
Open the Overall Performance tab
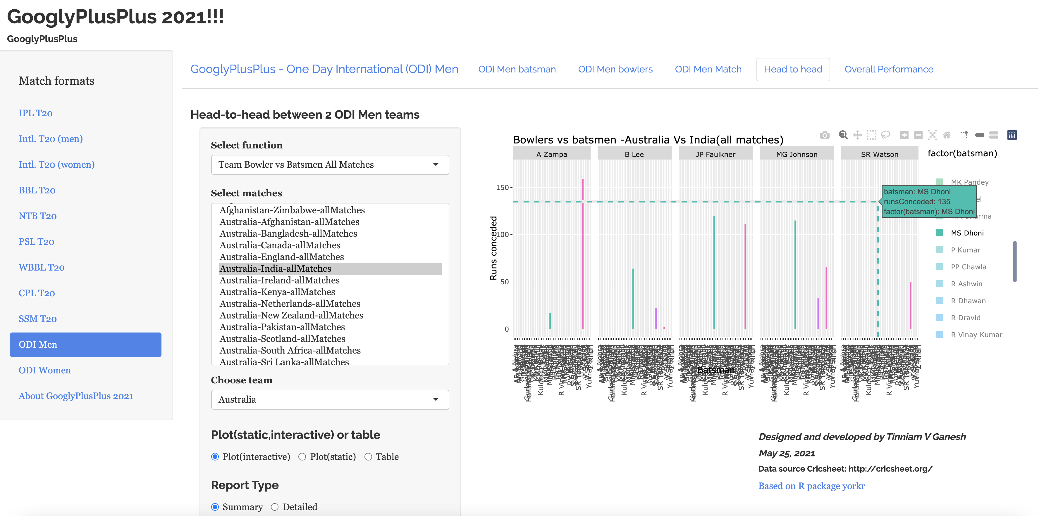[889, 69]
